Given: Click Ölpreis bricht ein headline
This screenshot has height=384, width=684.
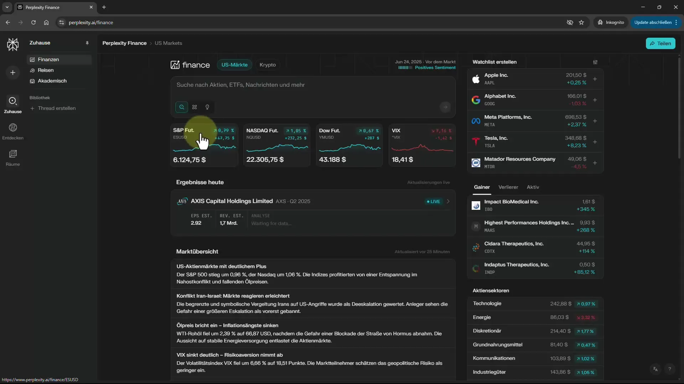Looking at the screenshot, I should (x=227, y=325).
